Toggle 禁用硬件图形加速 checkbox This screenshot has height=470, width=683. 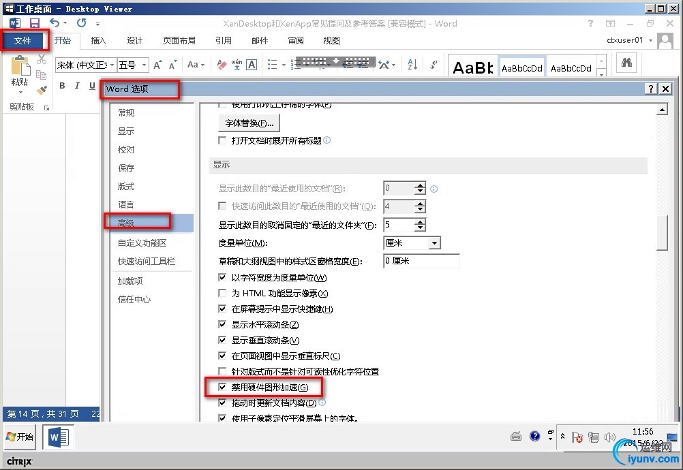pyautogui.click(x=222, y=387)
